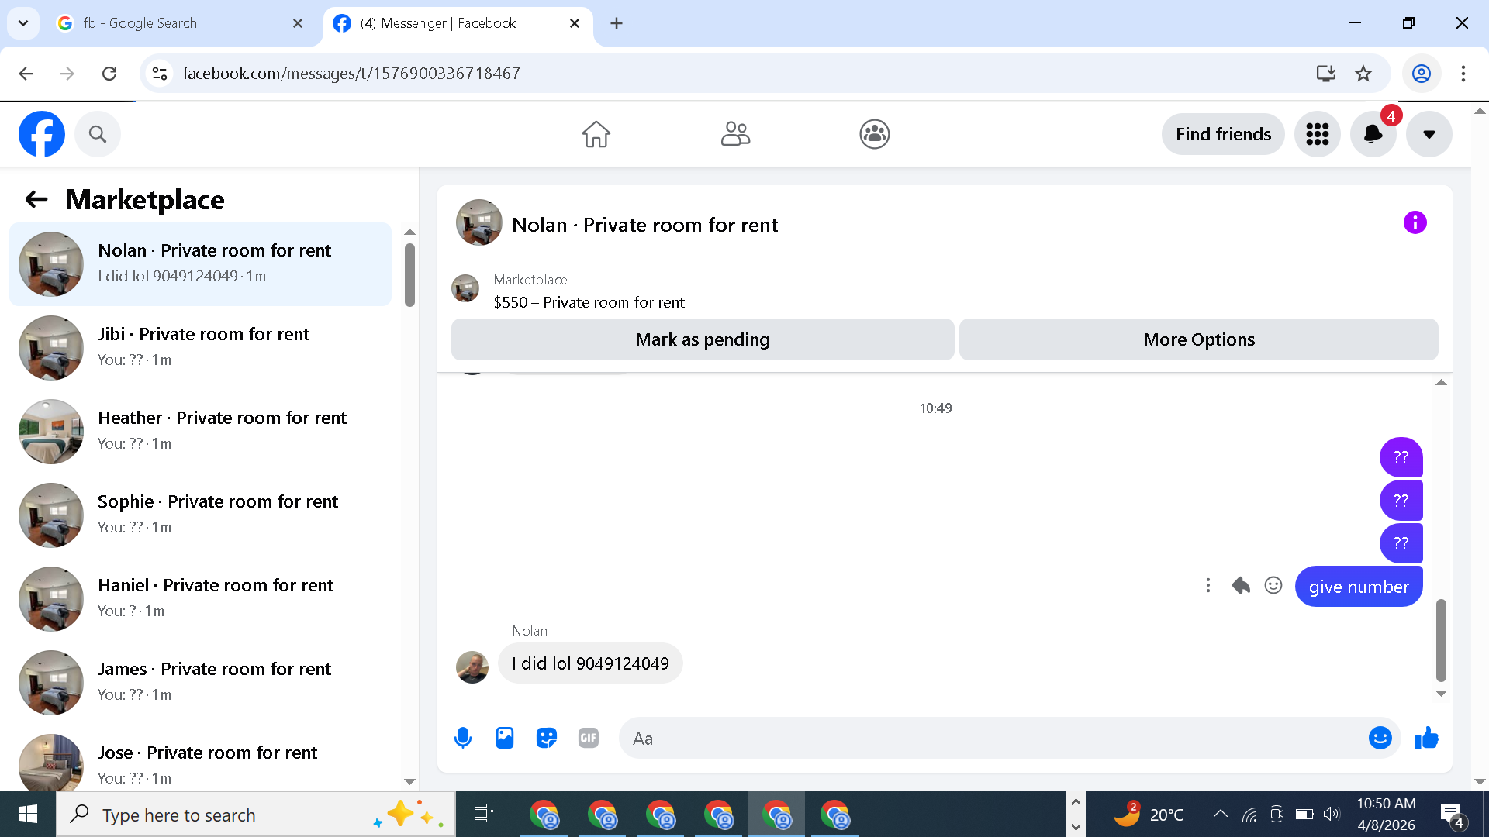Screen dimensions: 1489x837
Task: Click the voice clip microphone icon
Action: coord(463,738)
